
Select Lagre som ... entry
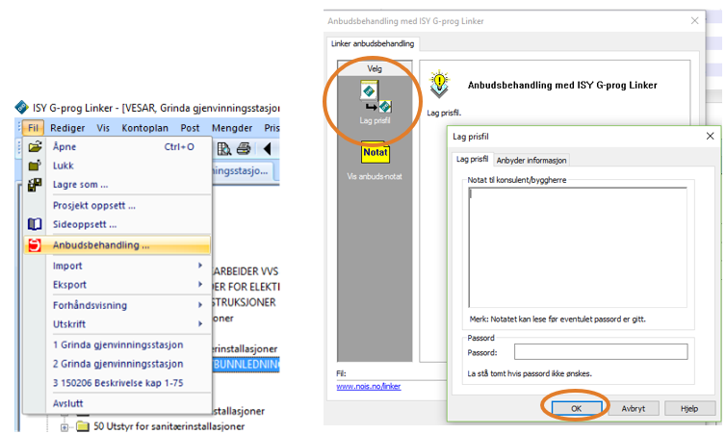[117, 185]
